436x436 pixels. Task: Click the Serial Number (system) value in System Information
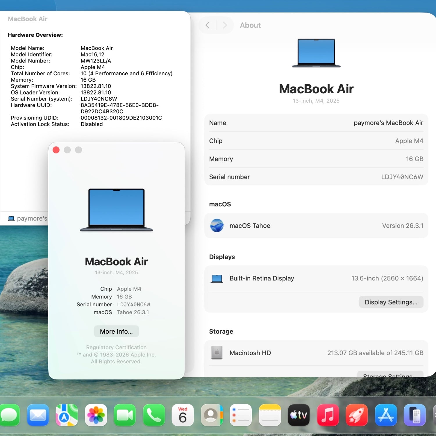click(x=99, y=99)
